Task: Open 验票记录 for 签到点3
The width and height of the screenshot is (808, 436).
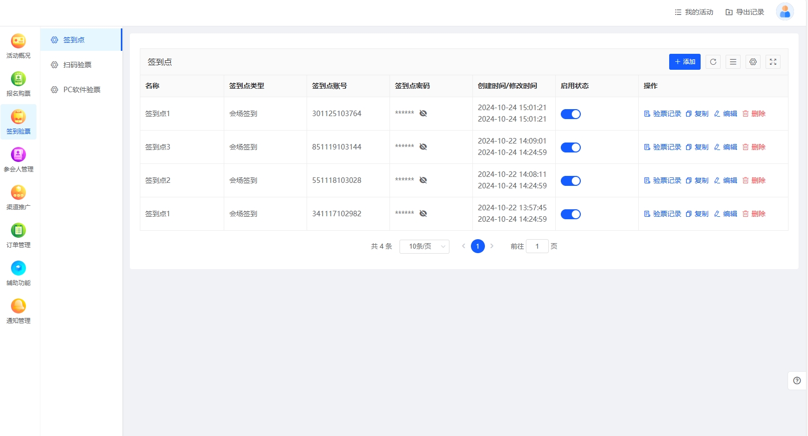Action: [x=663, y=147]
